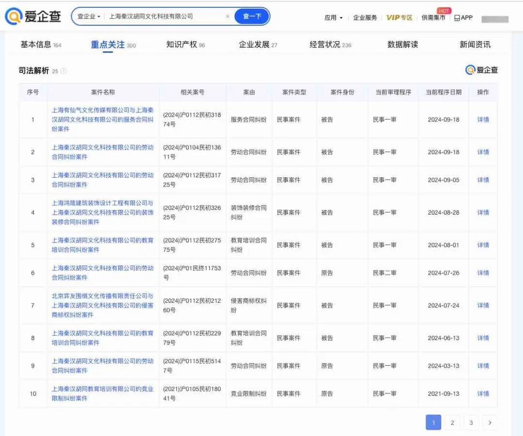Click 详情 for row 1 case
Image resolution: width=523 pixels, height=436 pixels.
pos(483,120)
